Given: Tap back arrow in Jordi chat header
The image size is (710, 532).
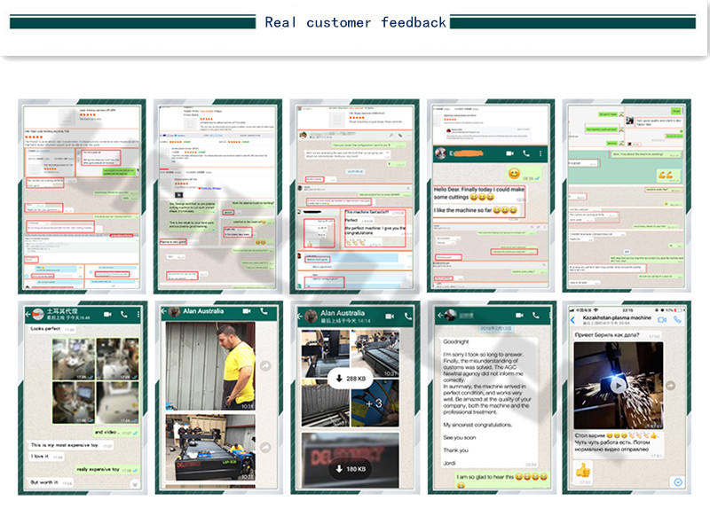Looking at the screenshot, I should pyautogui.click(x=439, y=316).
